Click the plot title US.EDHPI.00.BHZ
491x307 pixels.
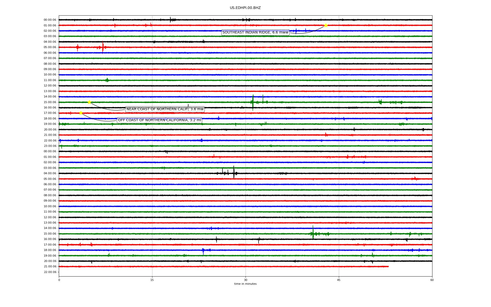tap(245, 8)
